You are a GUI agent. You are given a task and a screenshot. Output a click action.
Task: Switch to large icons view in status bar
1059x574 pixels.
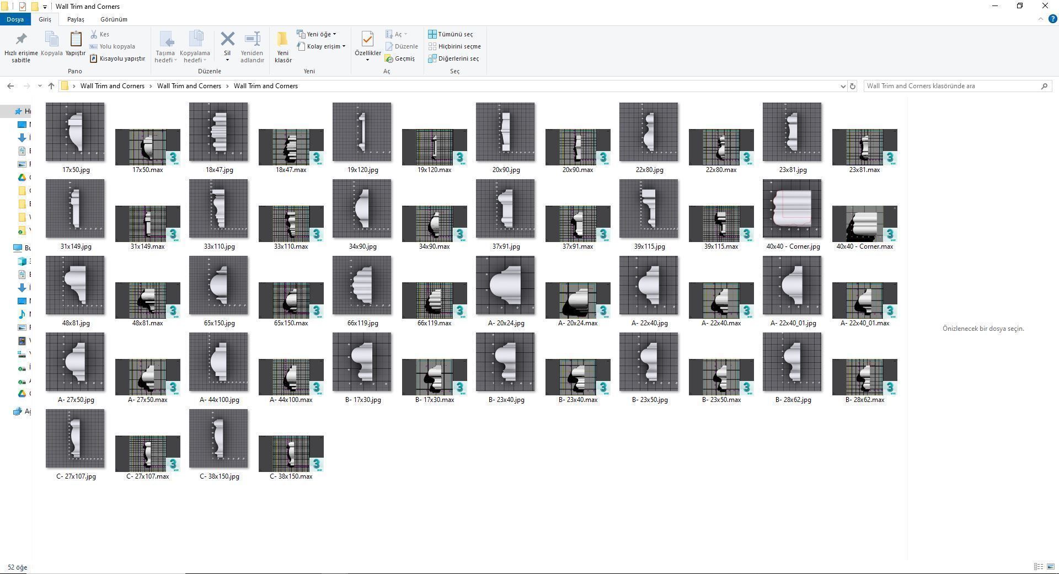coord(1050,567)
